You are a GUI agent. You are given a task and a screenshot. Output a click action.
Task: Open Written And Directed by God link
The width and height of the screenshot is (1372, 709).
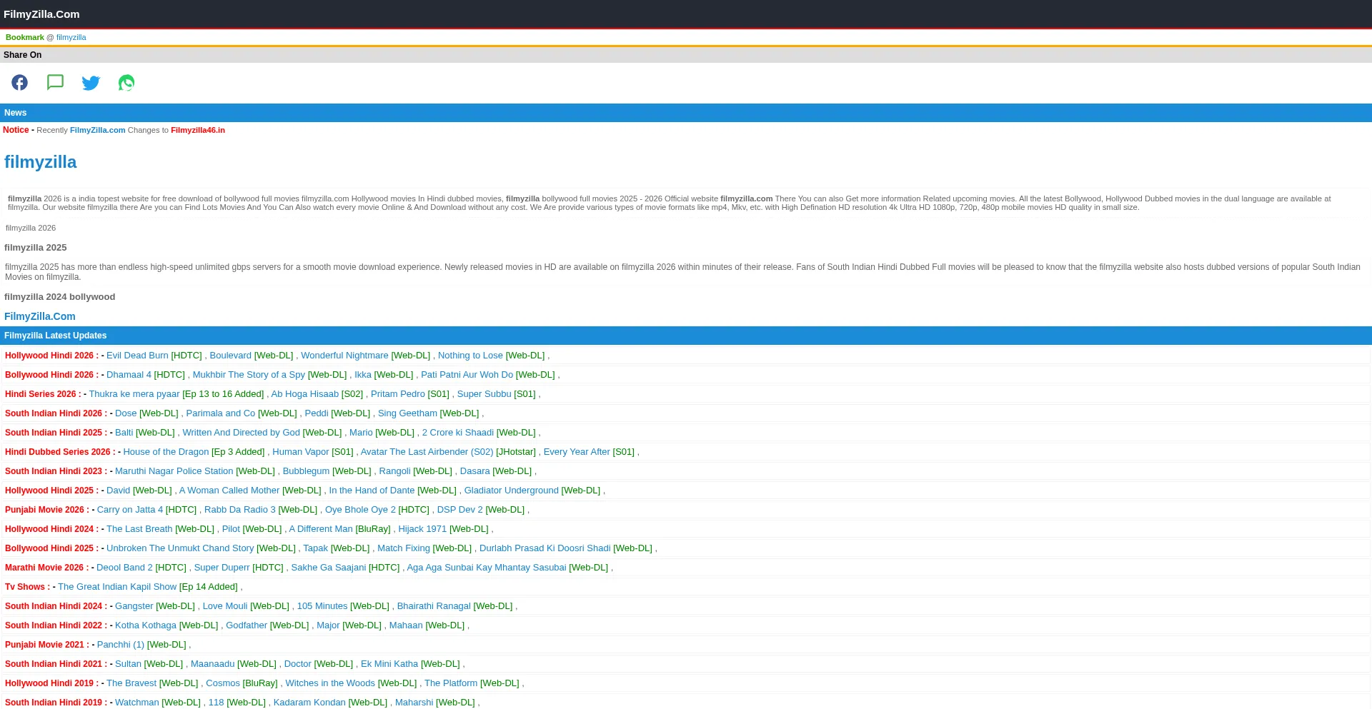pos(242,433)
